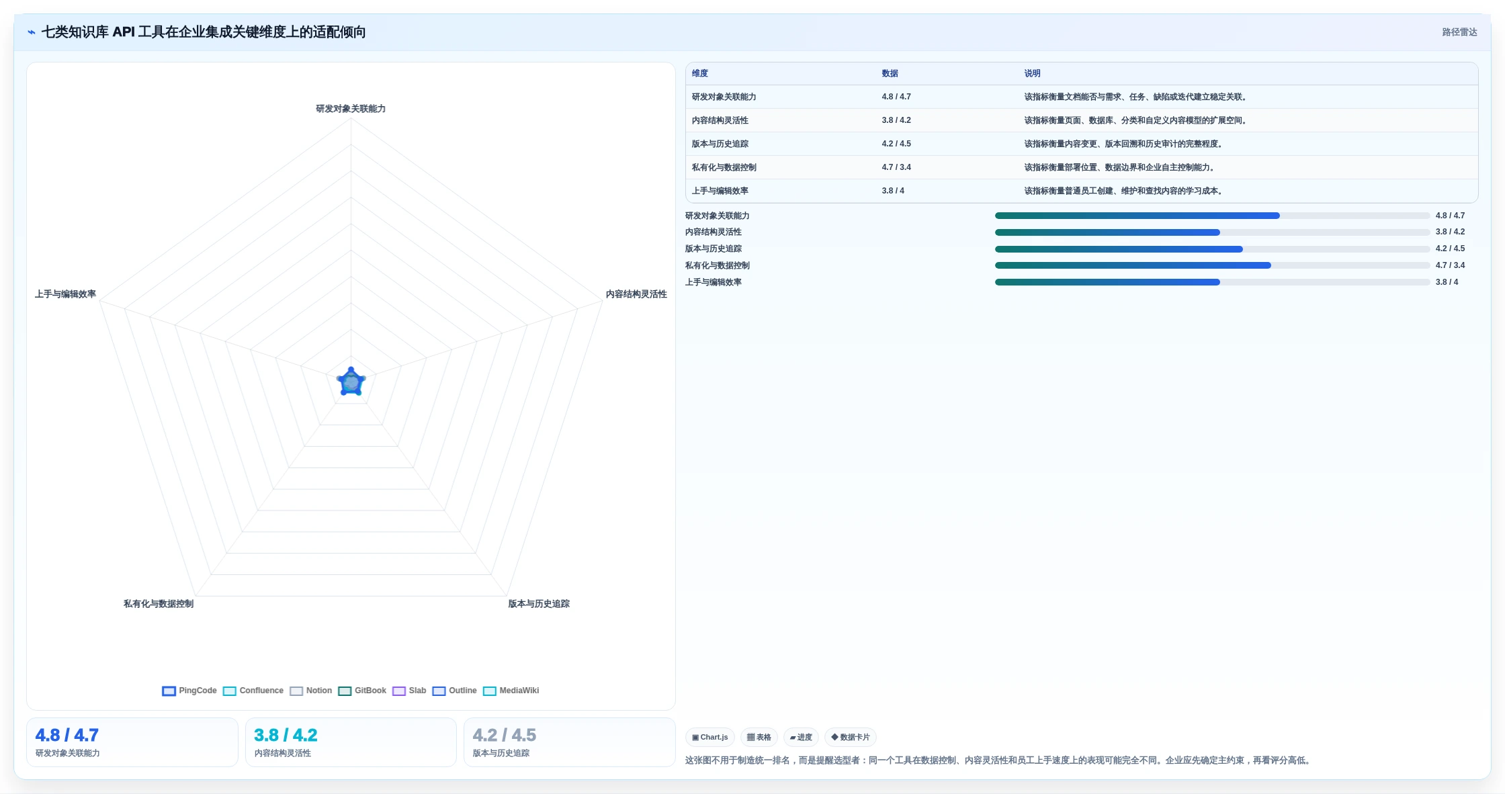Click the 表格 tag chip

pyautogui.click(x=759, y=737)
